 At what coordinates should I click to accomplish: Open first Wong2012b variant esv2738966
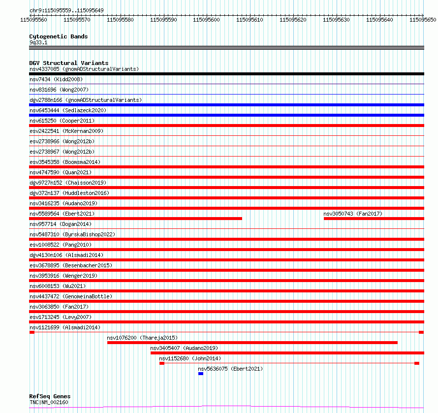click(x=62, y=141)
